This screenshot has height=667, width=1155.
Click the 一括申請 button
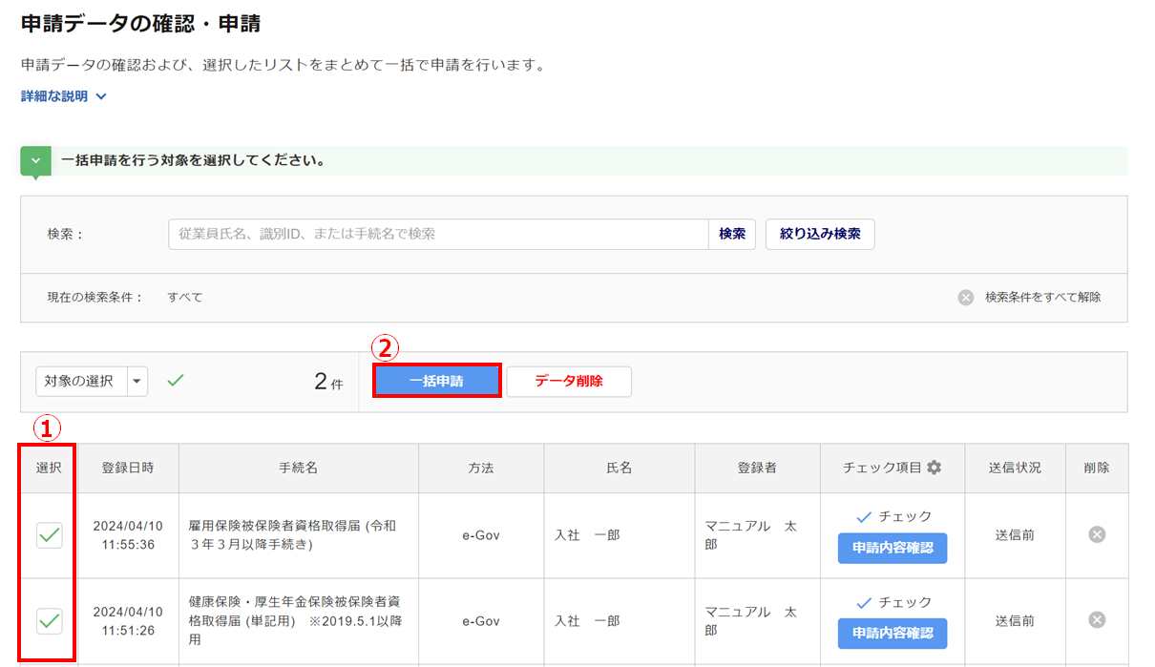tap(436, 382)
